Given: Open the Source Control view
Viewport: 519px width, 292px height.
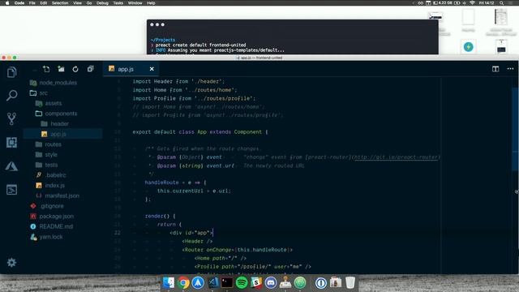Looking at the screenshot, I should click(x=11, y=119).
